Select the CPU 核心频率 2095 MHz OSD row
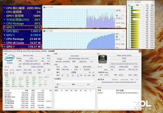The image size is (163, 113). click(x=22, y=8)
